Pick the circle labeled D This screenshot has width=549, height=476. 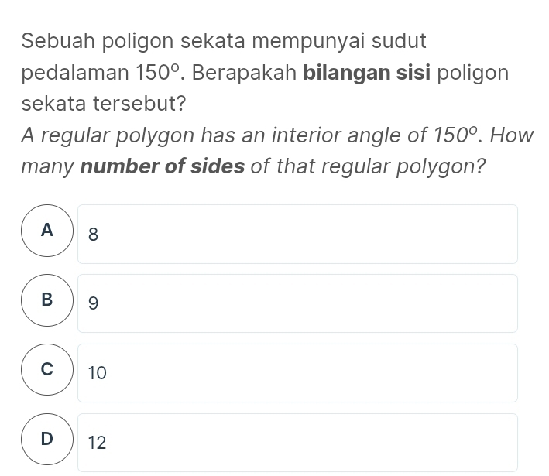click(x=48, y=440)
